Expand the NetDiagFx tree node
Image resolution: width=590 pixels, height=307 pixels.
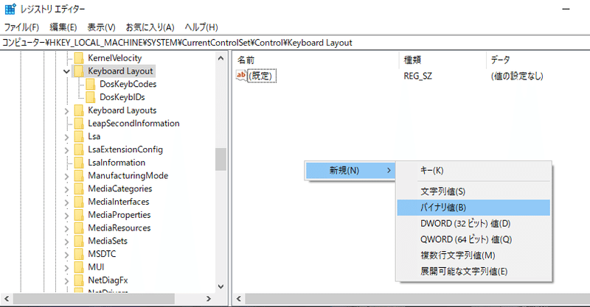(66, 280)
